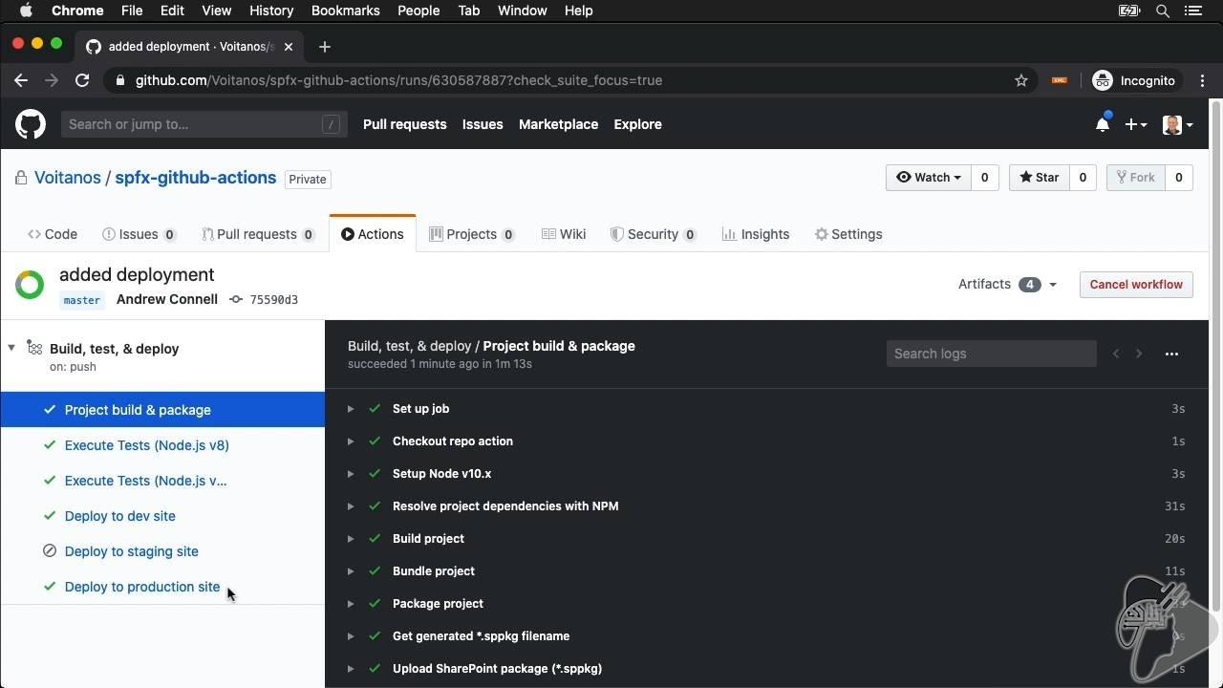
Task: Open the Watch dropdown
Action: coord(928,178)
